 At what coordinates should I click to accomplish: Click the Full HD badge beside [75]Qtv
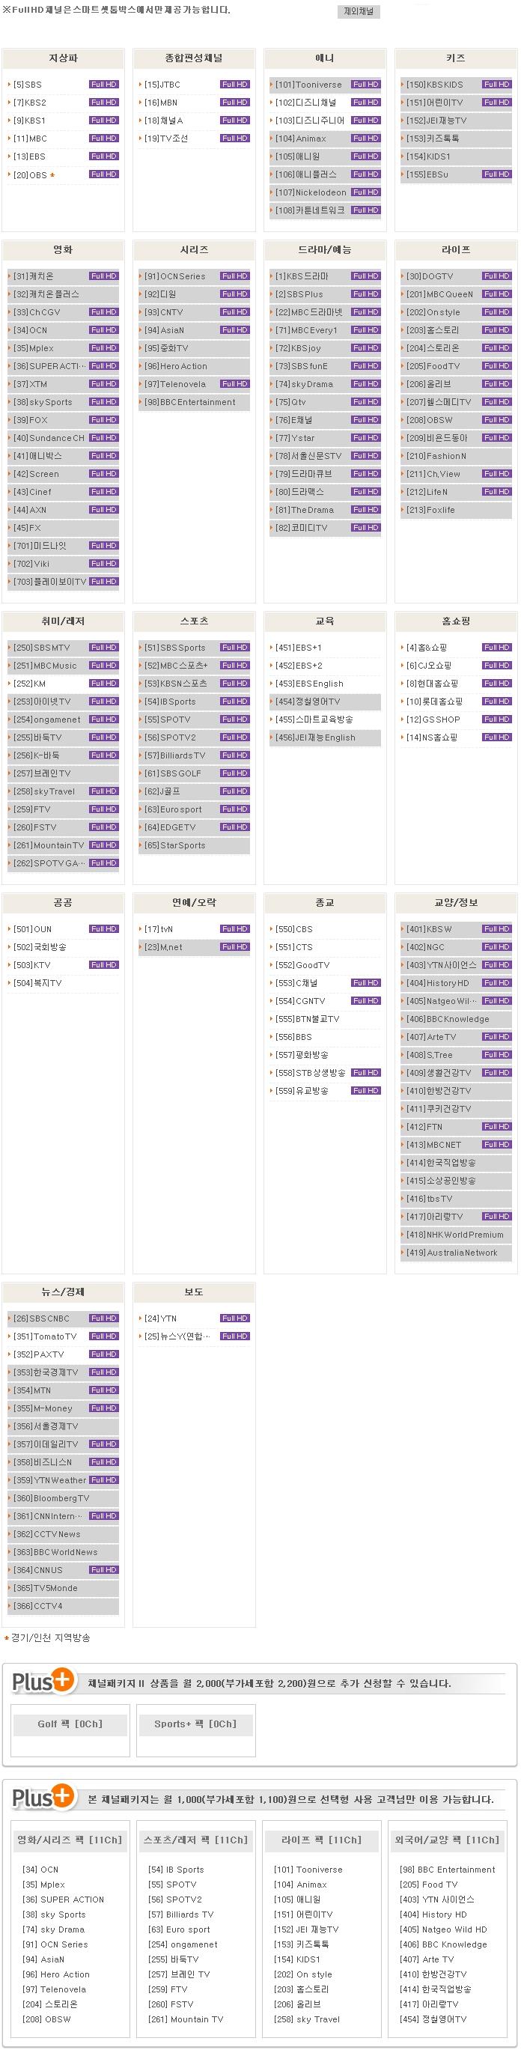click(x=365, y=403)
